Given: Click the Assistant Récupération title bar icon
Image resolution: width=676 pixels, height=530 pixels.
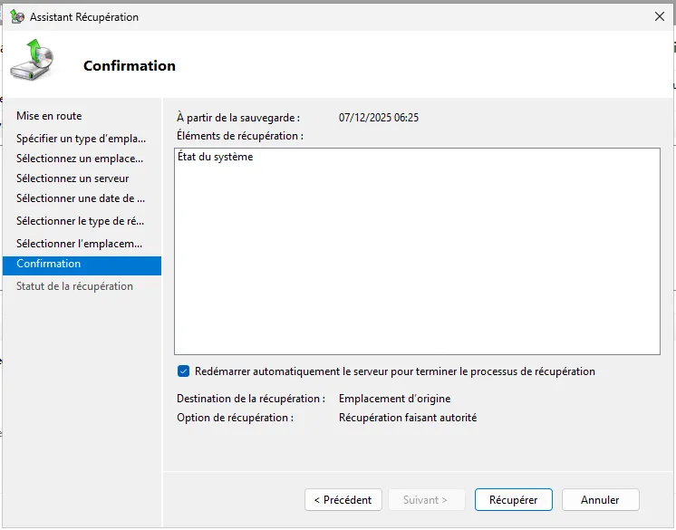Looking at the screenshot, I should click(x=17, y=16).
